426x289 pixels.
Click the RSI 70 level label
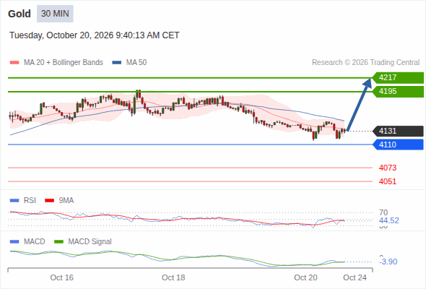tap(383, 212)
